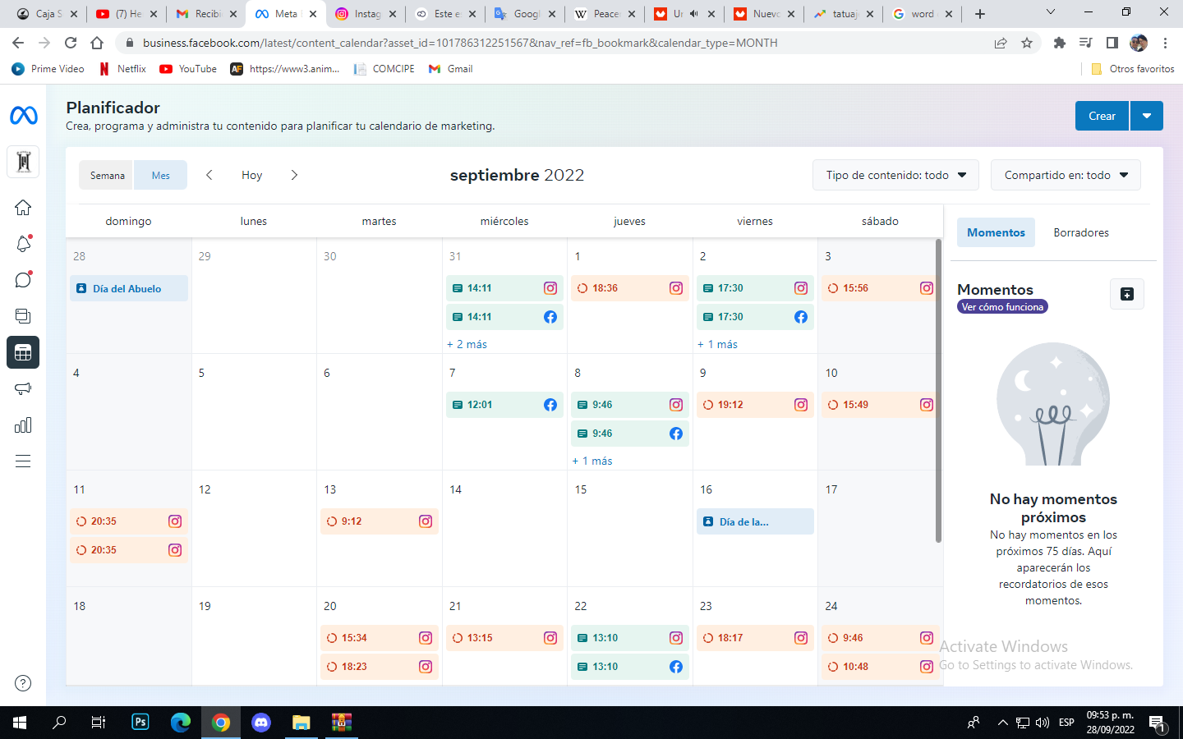Click the calendar vertical scrollbar

click(x=938, y=391)
